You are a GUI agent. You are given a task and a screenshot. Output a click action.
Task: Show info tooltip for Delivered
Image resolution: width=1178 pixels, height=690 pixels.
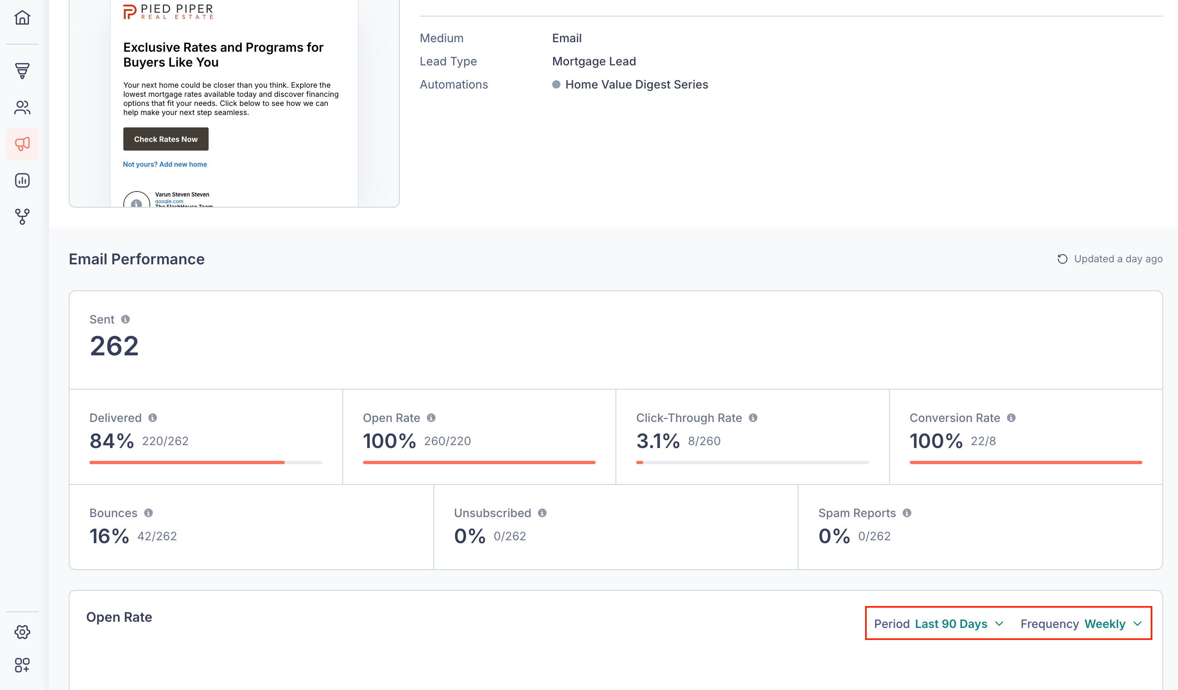pyautogui.click(x=152, y=418)
